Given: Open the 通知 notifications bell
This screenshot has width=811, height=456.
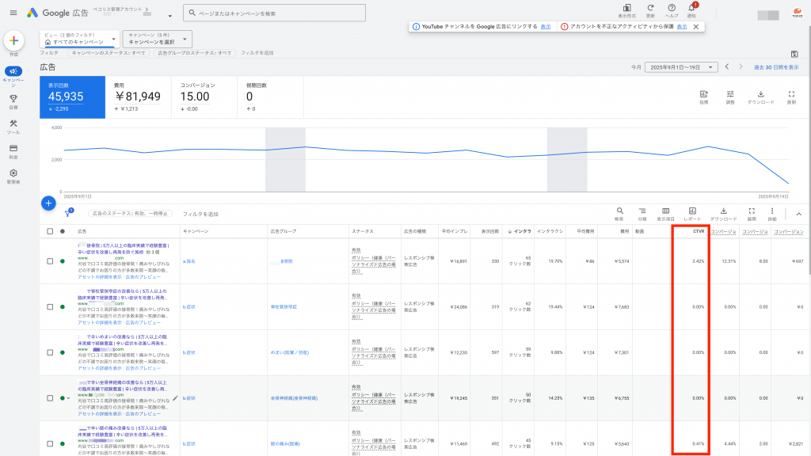Looking at the screenshot, I should 691,9.
